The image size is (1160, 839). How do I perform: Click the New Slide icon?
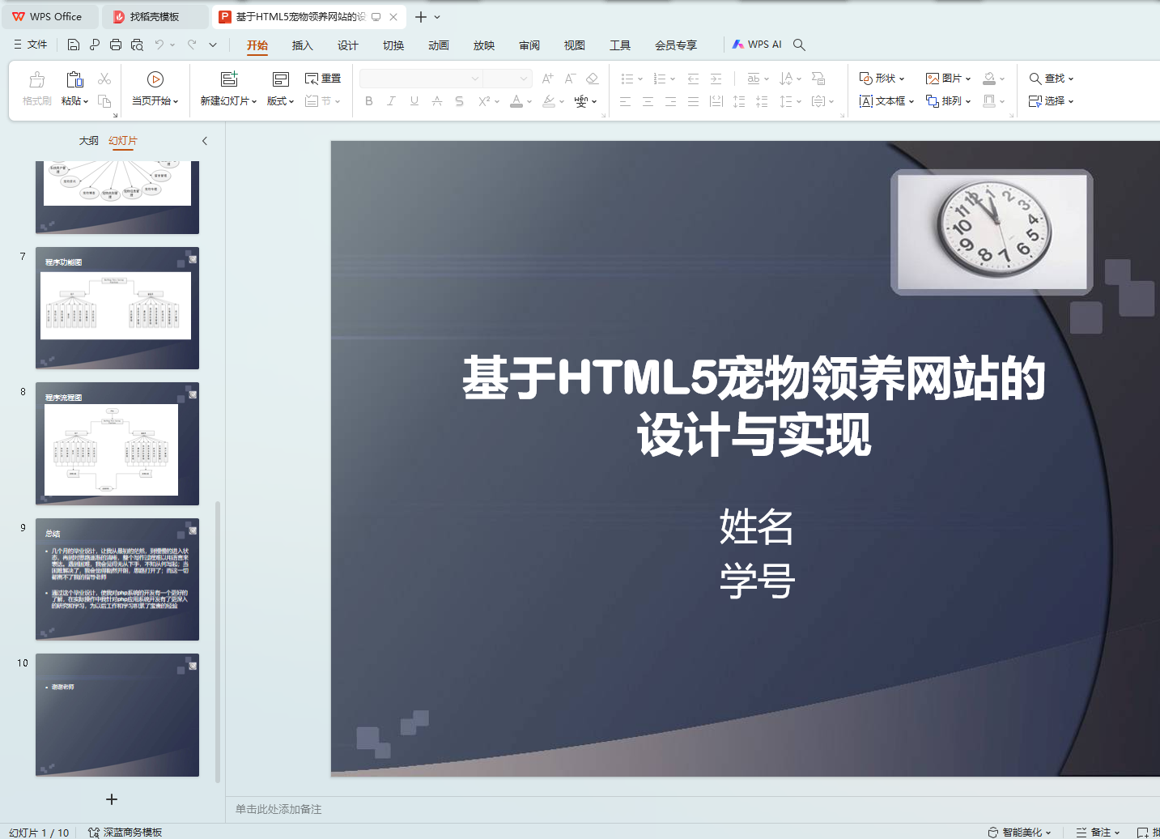coord(229,79)
